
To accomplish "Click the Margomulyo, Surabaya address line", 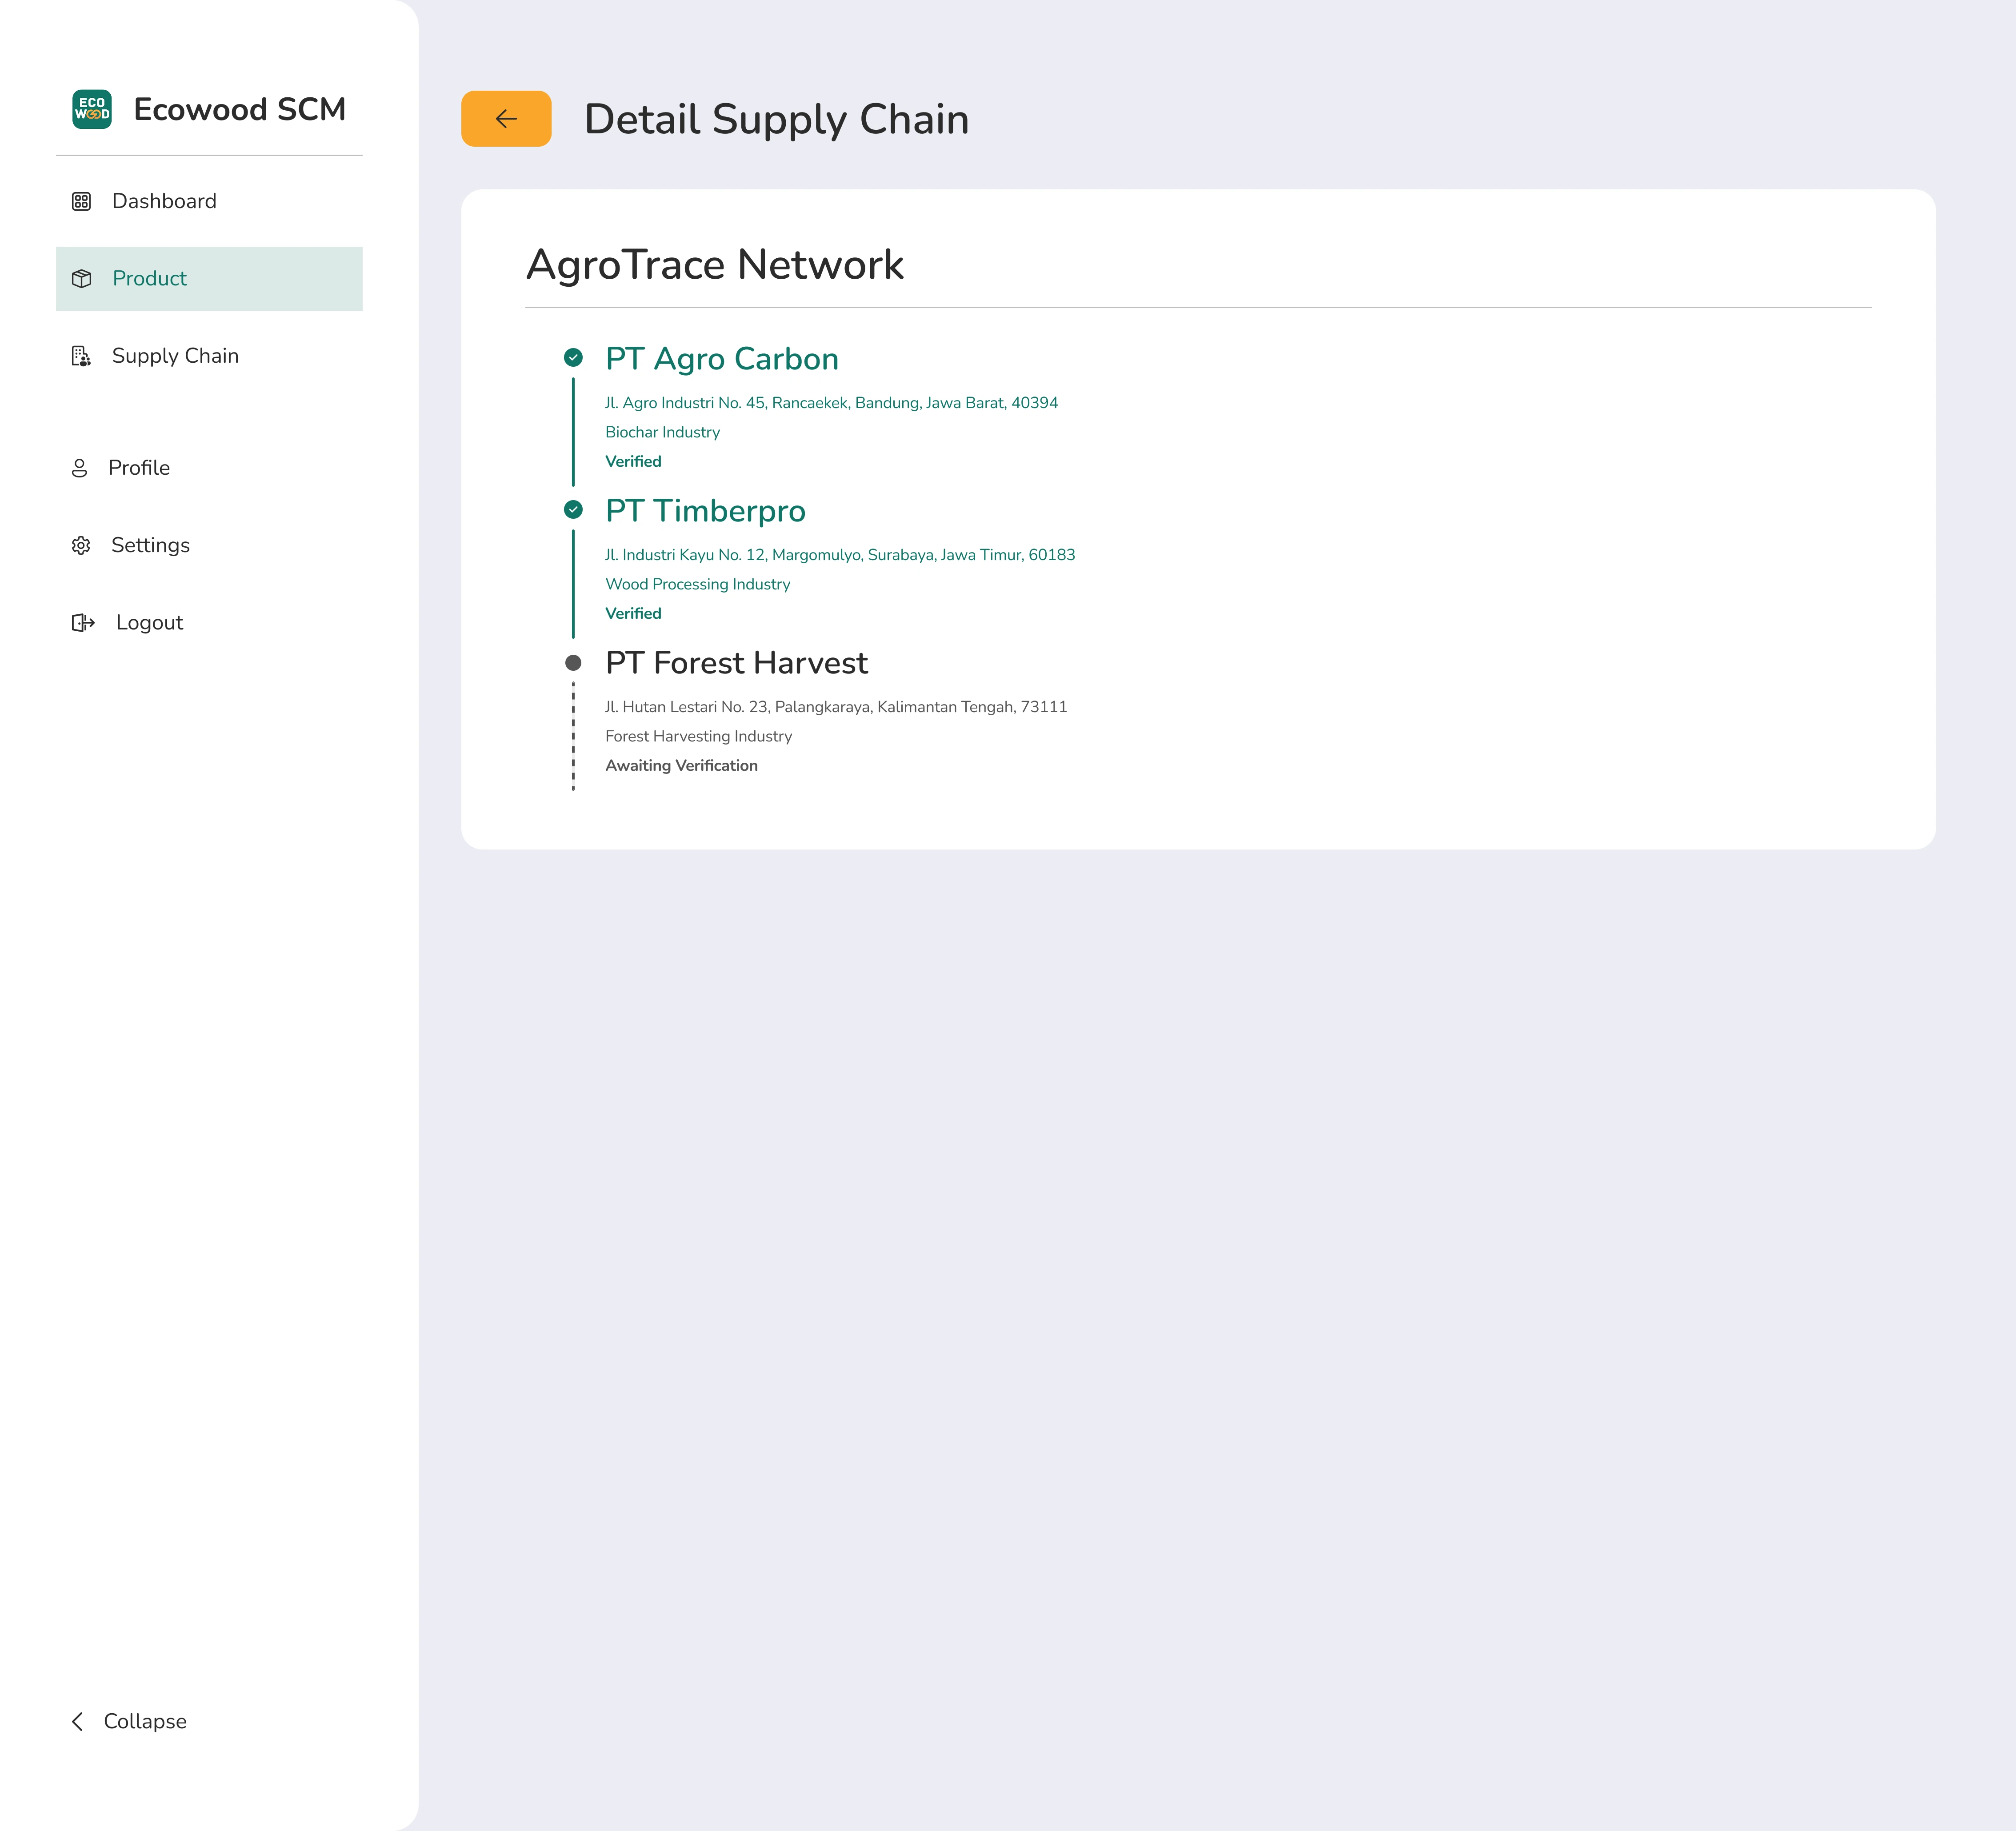I will click(840, 555).
